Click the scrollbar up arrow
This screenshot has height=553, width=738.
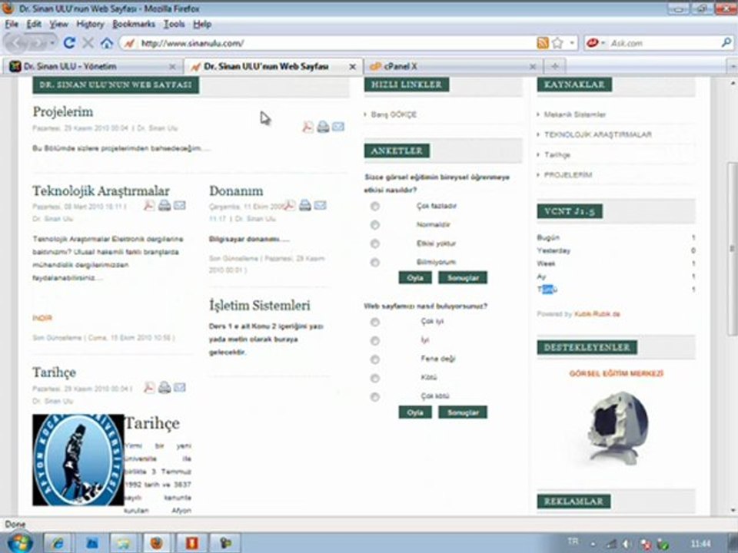[x=733, y=83]
